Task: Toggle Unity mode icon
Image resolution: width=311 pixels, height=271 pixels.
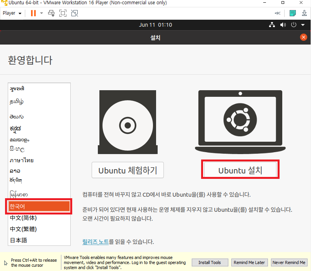Action: point(75,13)
